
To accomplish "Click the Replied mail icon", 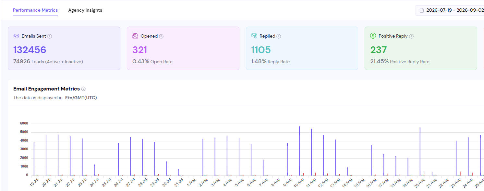I will pos(254,36).
